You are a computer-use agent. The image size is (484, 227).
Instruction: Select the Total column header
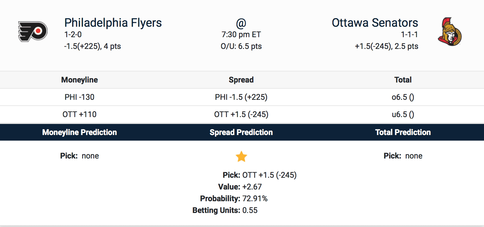tap(403, 80)
